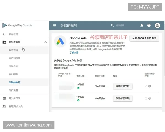Focus the 搜索应用 search field

point(120,25)
